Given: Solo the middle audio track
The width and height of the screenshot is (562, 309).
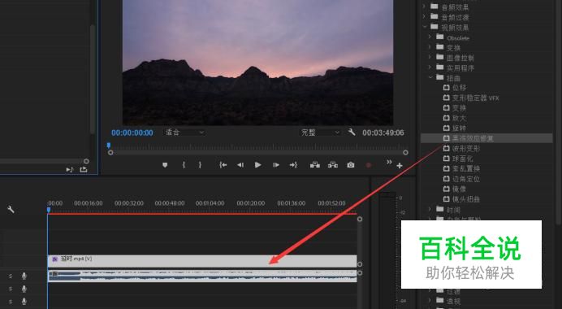Looking at the screenshot, I should pyautogui.click(x=11, y=289).
